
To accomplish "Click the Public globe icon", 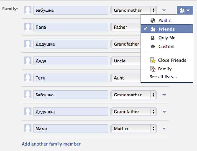I will (153, 20).
